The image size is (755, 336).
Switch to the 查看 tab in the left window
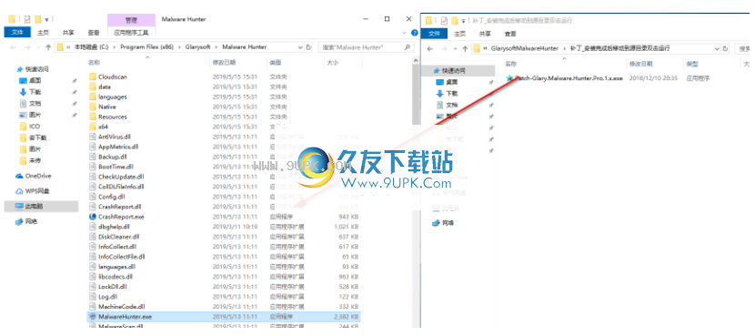coord(94,33)
